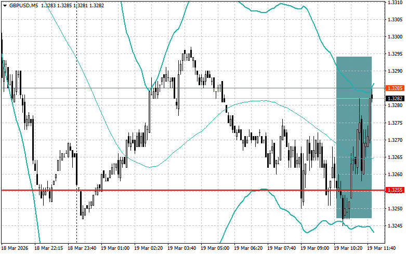Image resolution: width=406 pixels, height=254 pixels.
Task: Select the red 1.3255 price level label
Action: pos(395,190)
